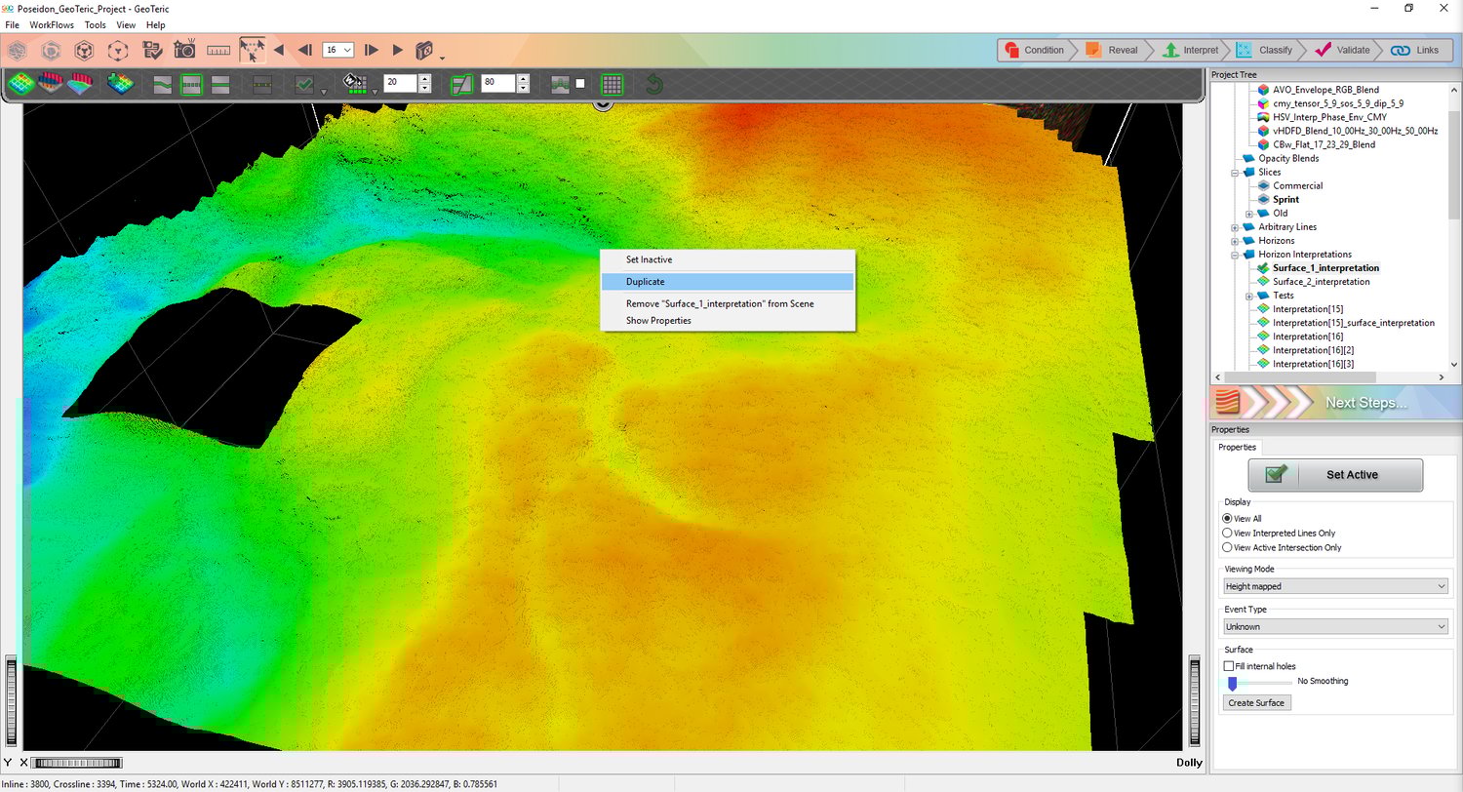
Task: Open the Event Type dropdown showing Unknown
Action: click(1334, 625)
